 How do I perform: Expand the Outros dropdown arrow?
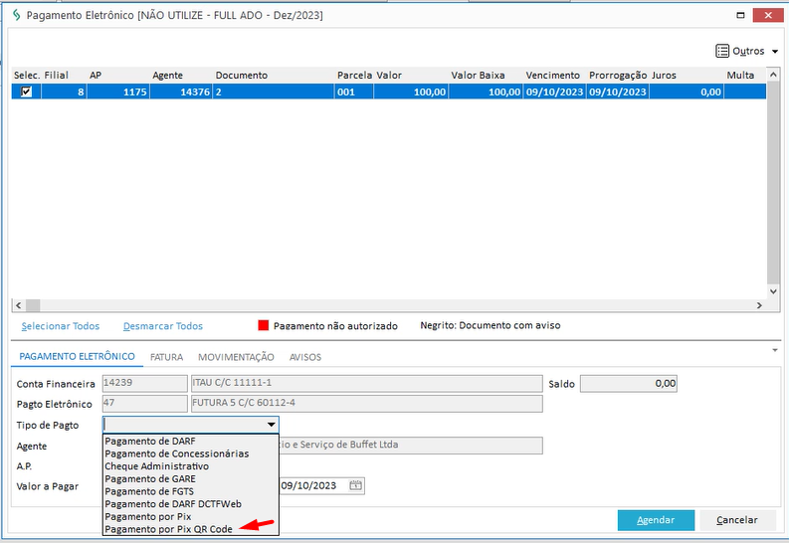pyautogui.click(x=774, y=52)
